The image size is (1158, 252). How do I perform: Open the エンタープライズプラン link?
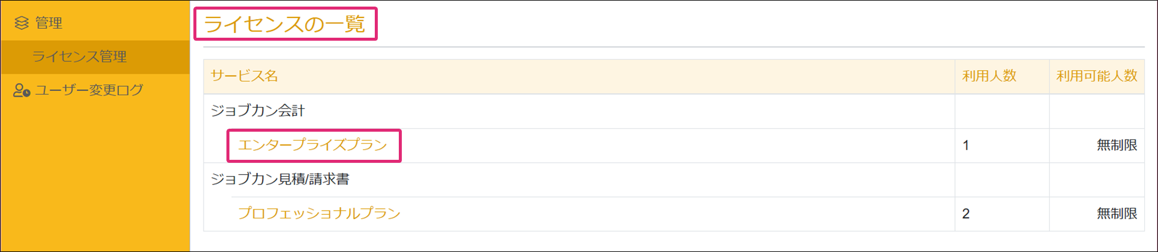tap(312, 145)
